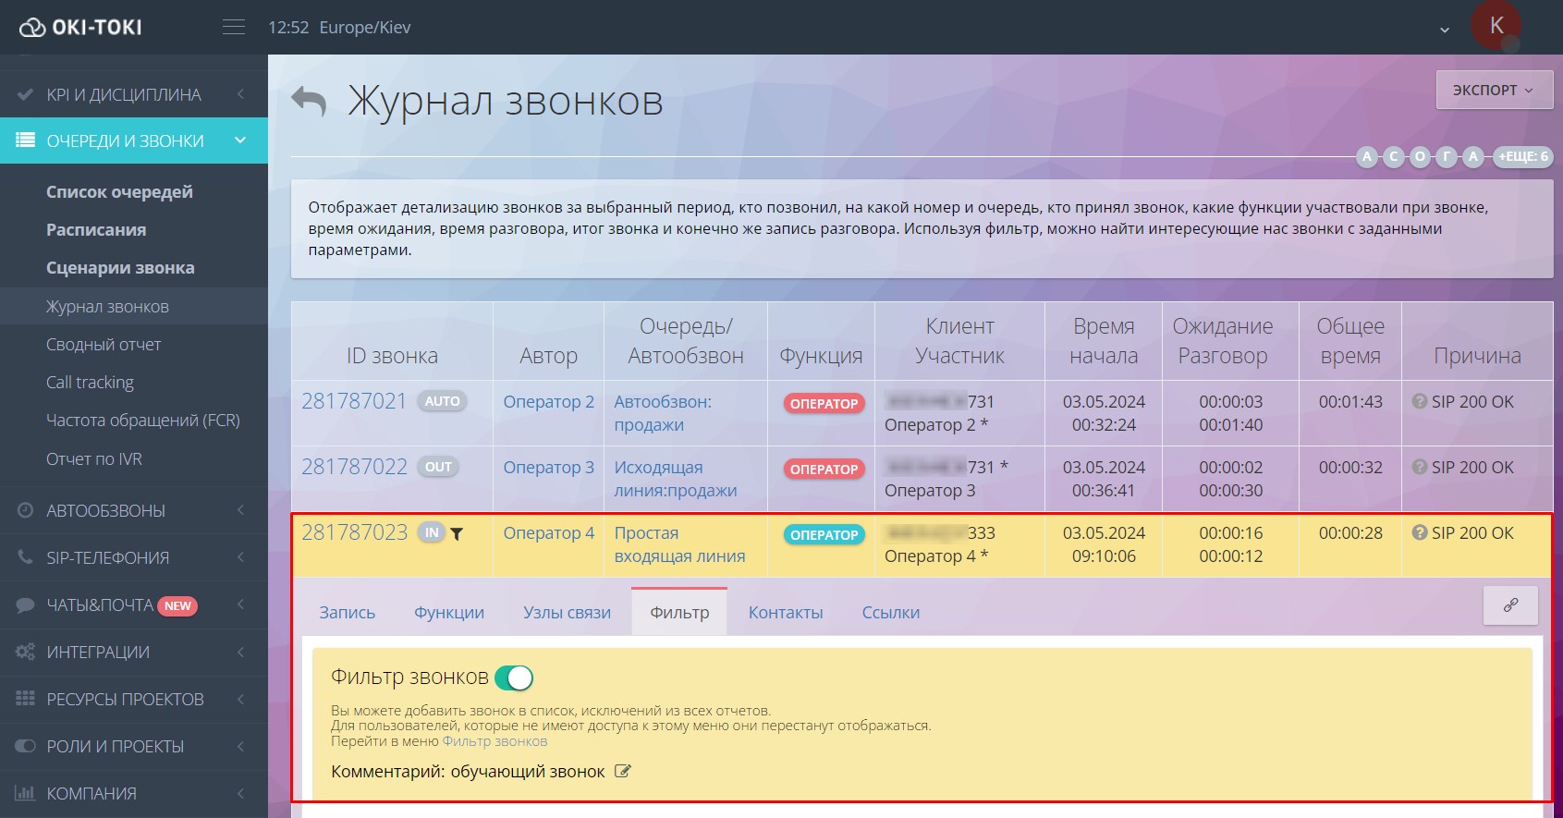Viewport: 1563px width, 818px height.
Task: Expand the ЧАТЫ&ПОЧТА section
Action: tap(240, 605)
